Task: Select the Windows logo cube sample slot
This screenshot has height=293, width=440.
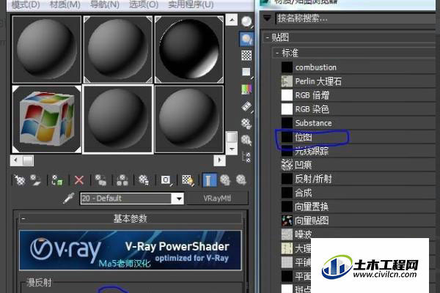Action: point(47,119)
